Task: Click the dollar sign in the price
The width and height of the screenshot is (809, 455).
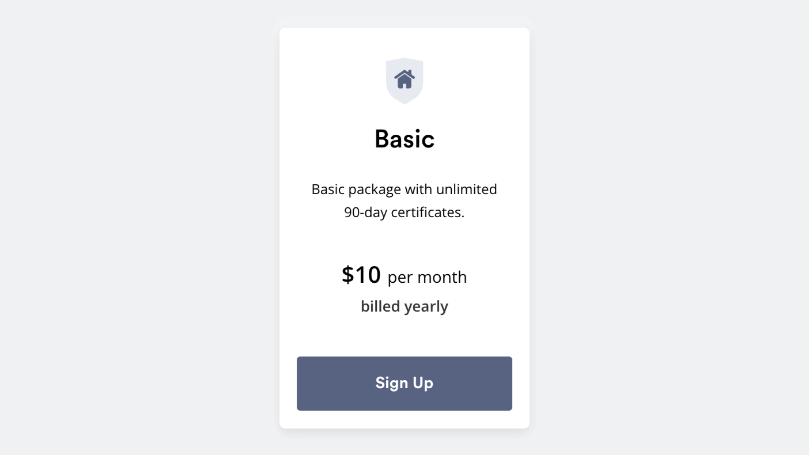Action: (347, 275)
